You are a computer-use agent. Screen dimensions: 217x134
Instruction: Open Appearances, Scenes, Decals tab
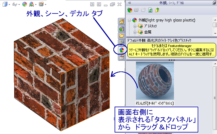click(x=121, y=50)
